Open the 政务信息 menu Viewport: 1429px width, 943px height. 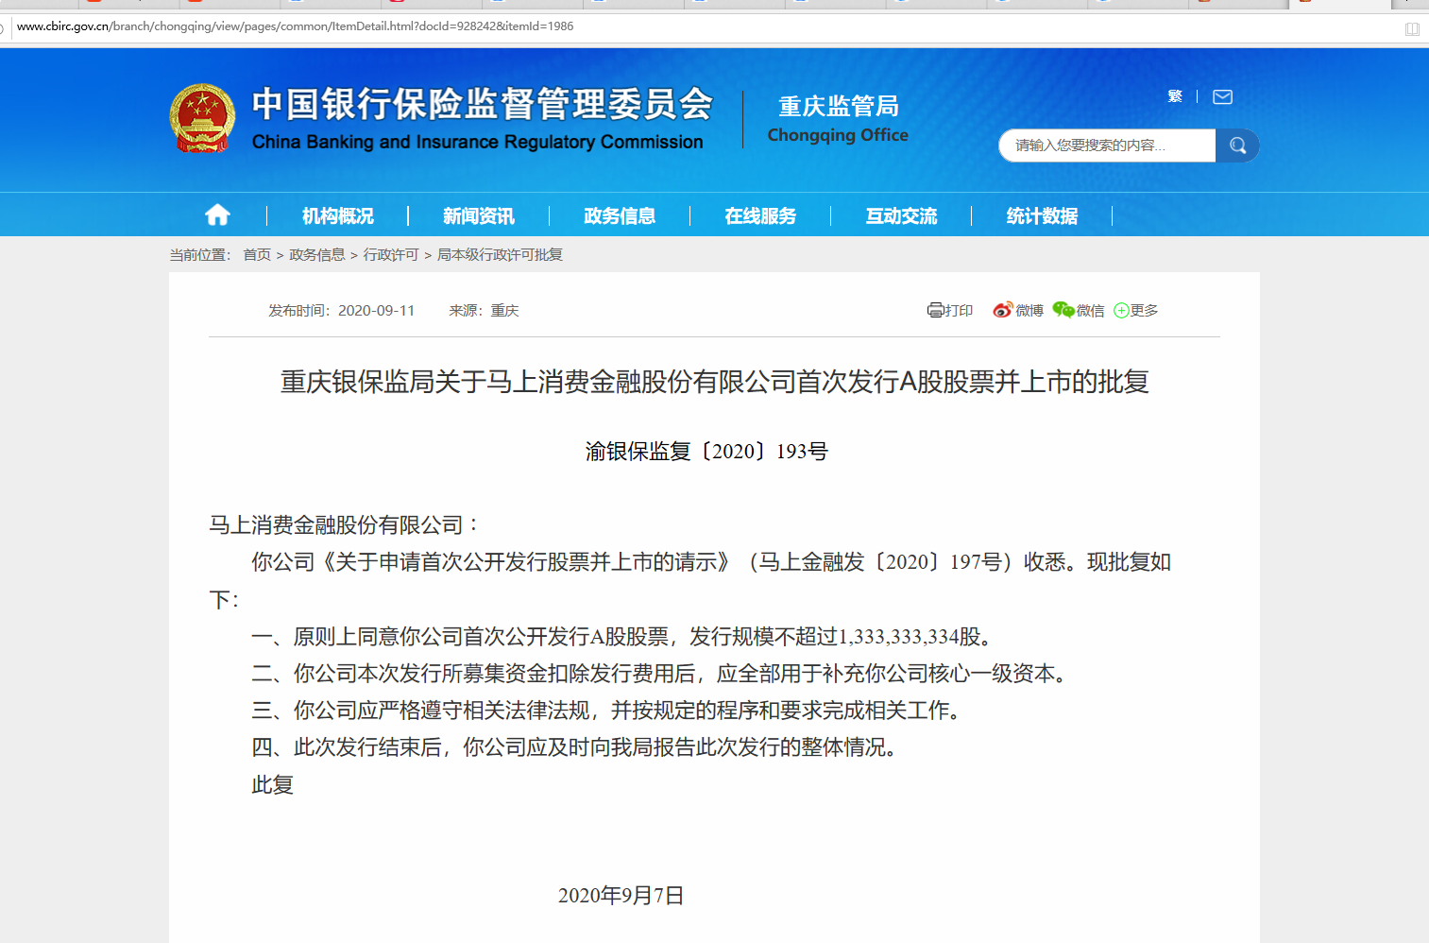620,216
